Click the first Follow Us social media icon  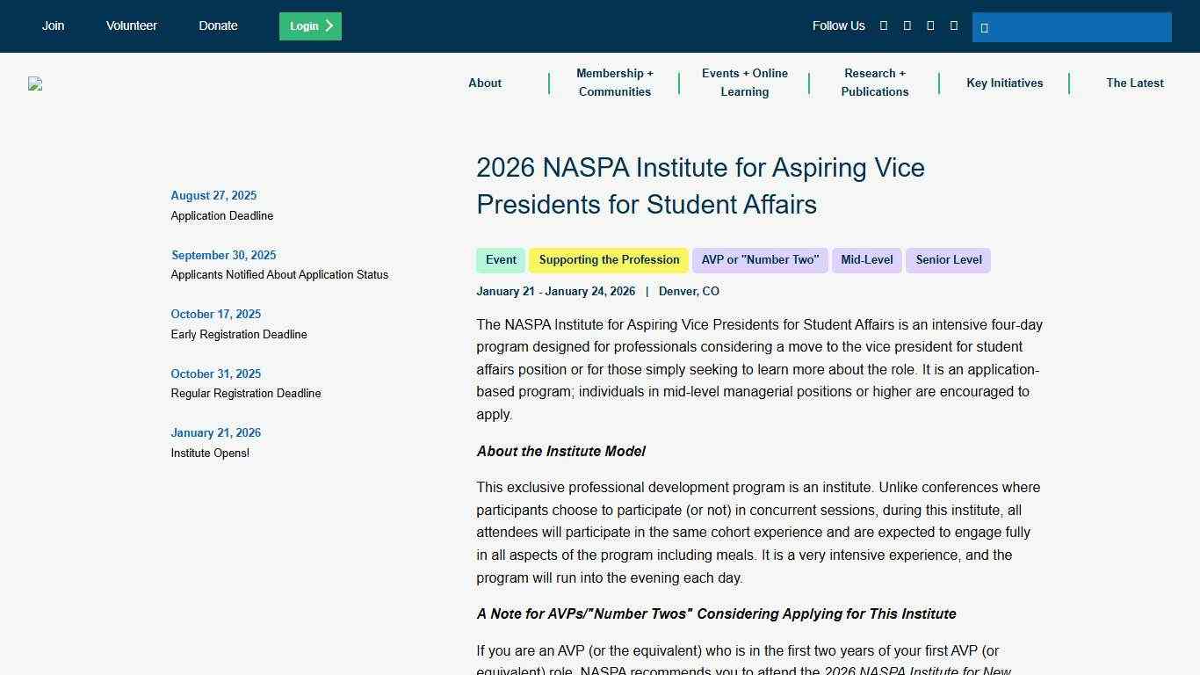coord(884,25)
